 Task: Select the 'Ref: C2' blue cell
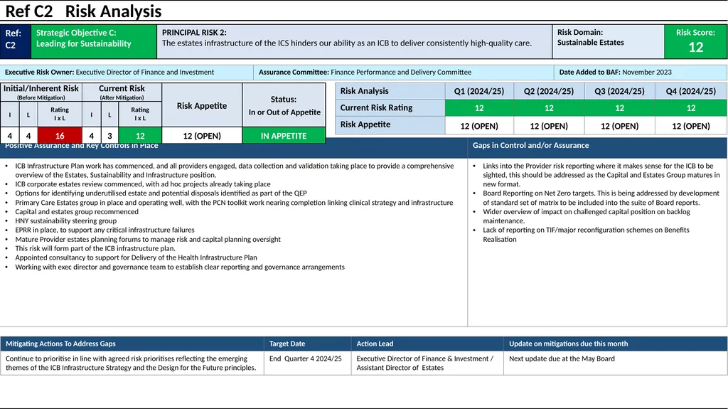tap(16, 41)
